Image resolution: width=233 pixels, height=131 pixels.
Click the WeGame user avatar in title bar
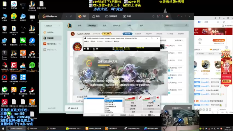(167, 16)
